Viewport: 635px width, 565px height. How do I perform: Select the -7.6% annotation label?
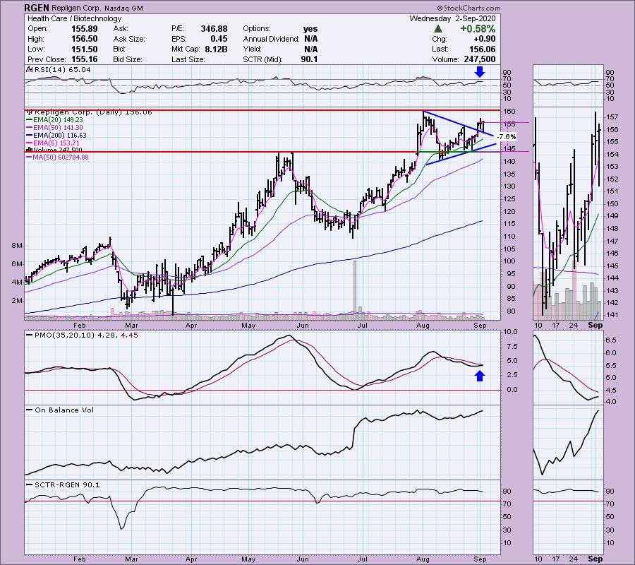pyautogui.click(x=506, y=136)
